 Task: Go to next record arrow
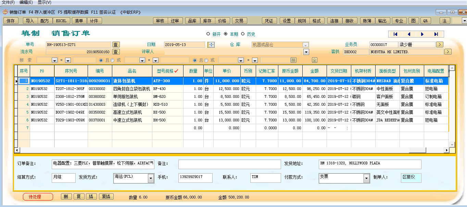click(422, 34)
